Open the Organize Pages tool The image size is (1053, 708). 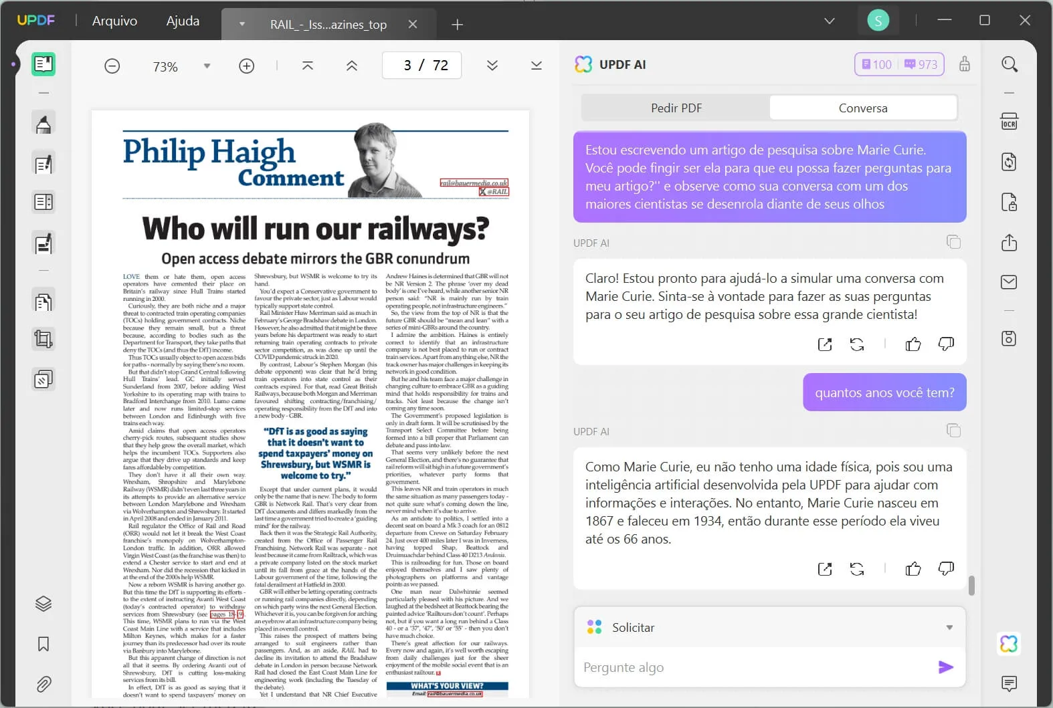pyautogui.click(x=43, y=302)
